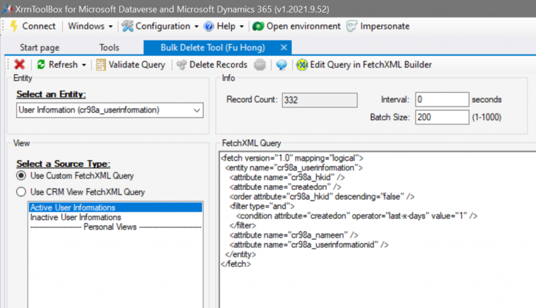Click the Batch Size input field

442,117
